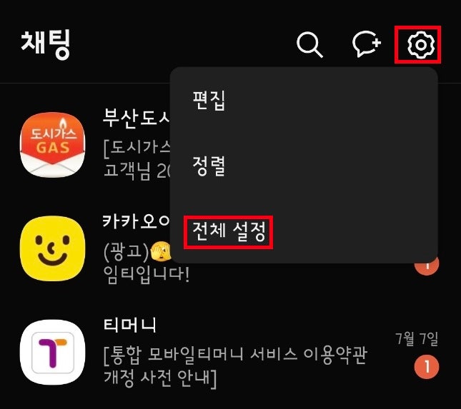The height and width of the screenshot is (409, 461).
Task: Open the search magnifier icon
Action: (309, 45)
